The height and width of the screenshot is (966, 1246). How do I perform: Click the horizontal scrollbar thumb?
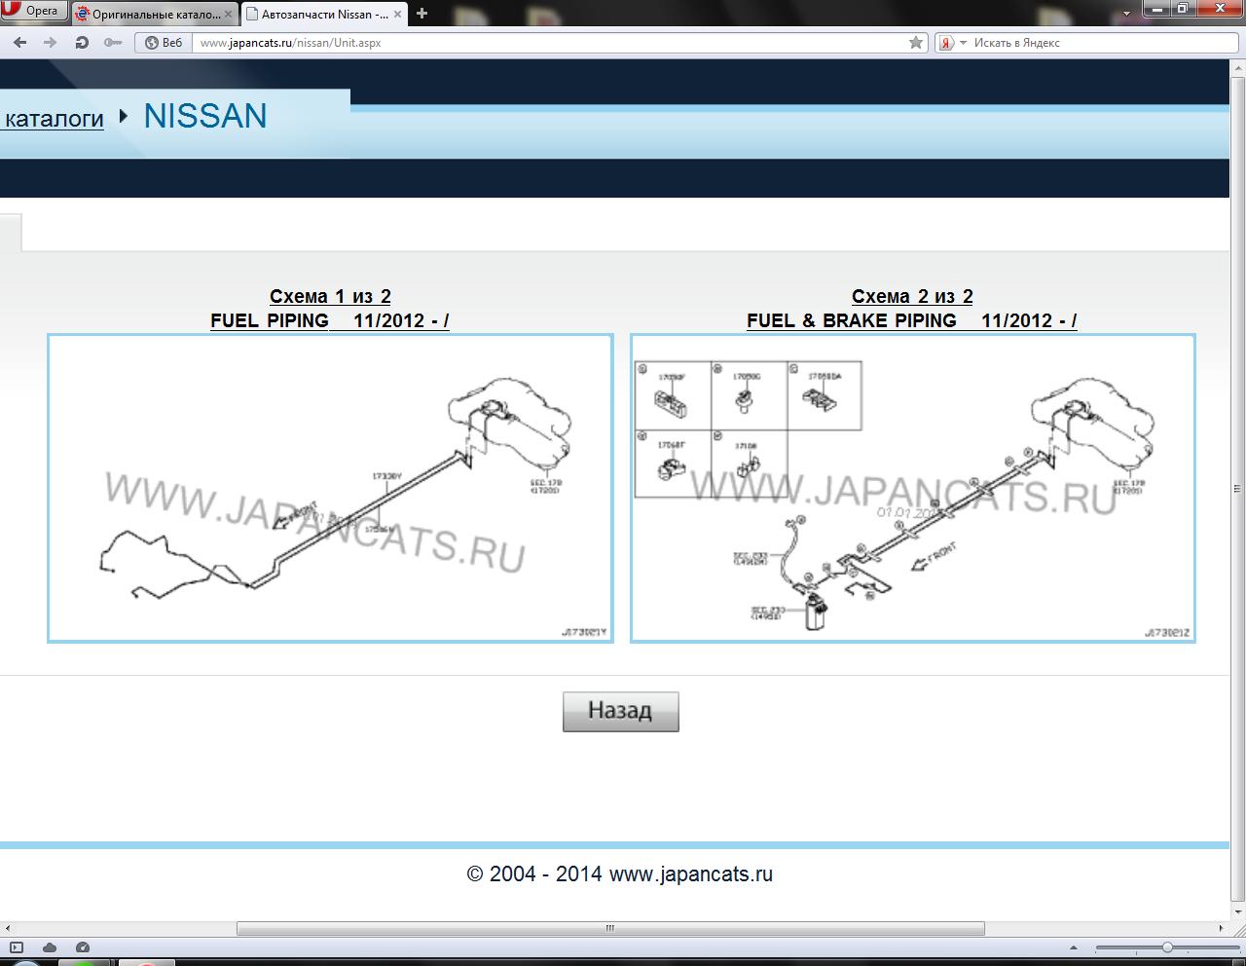[x=610, y=928]
